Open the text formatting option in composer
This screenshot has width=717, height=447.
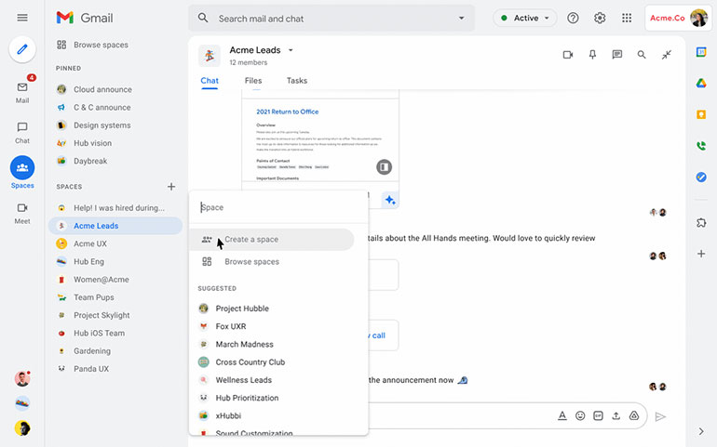[x=562, y=415]
